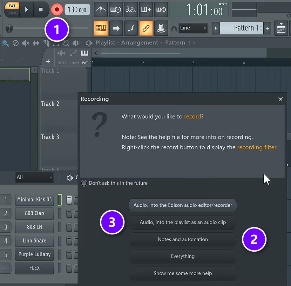The image size is (291, 286).
Task: Select the playlist slip tool icon
Action: tap(36, 43)
